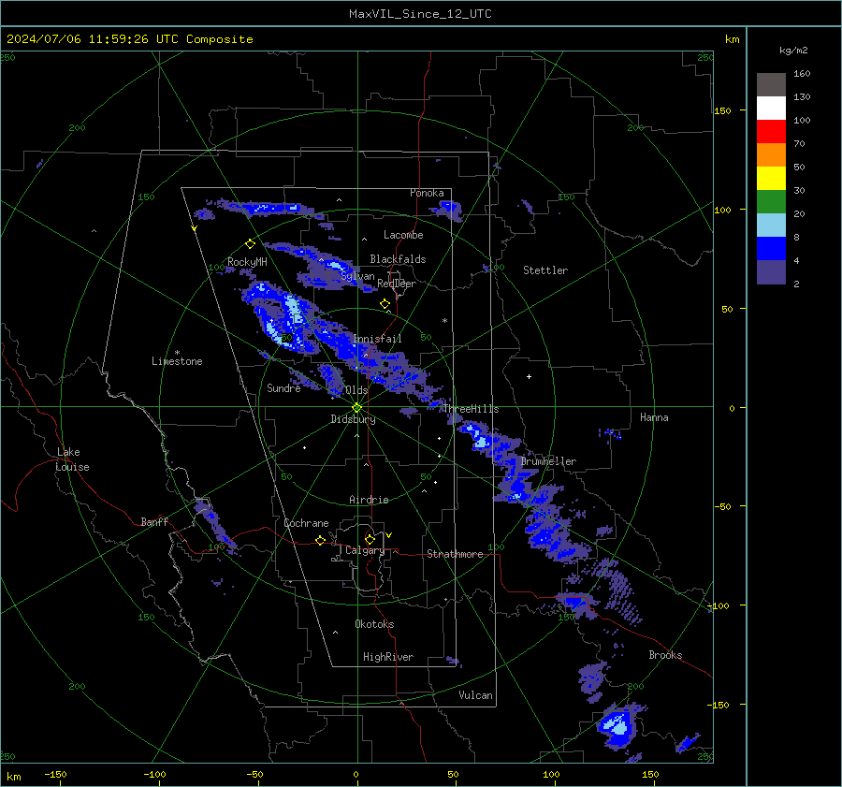842x787 pixels.
Task: Click the RockyMH label
Action: click(x=247, y=262)
